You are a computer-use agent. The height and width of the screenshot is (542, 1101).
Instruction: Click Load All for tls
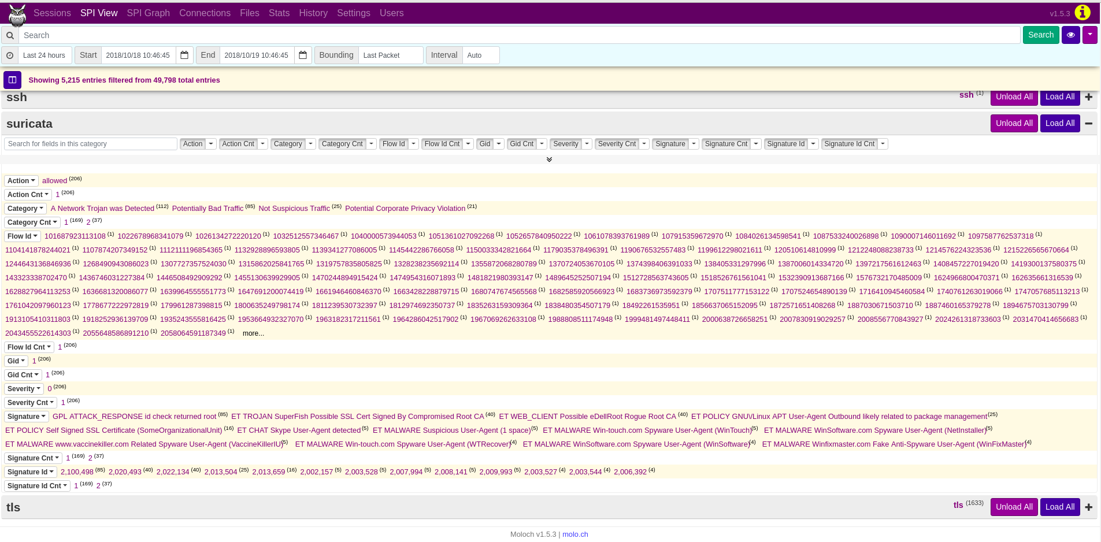[x=1060, y=507]
